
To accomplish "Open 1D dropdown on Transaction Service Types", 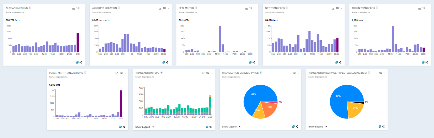I will (x=296, y=73).
